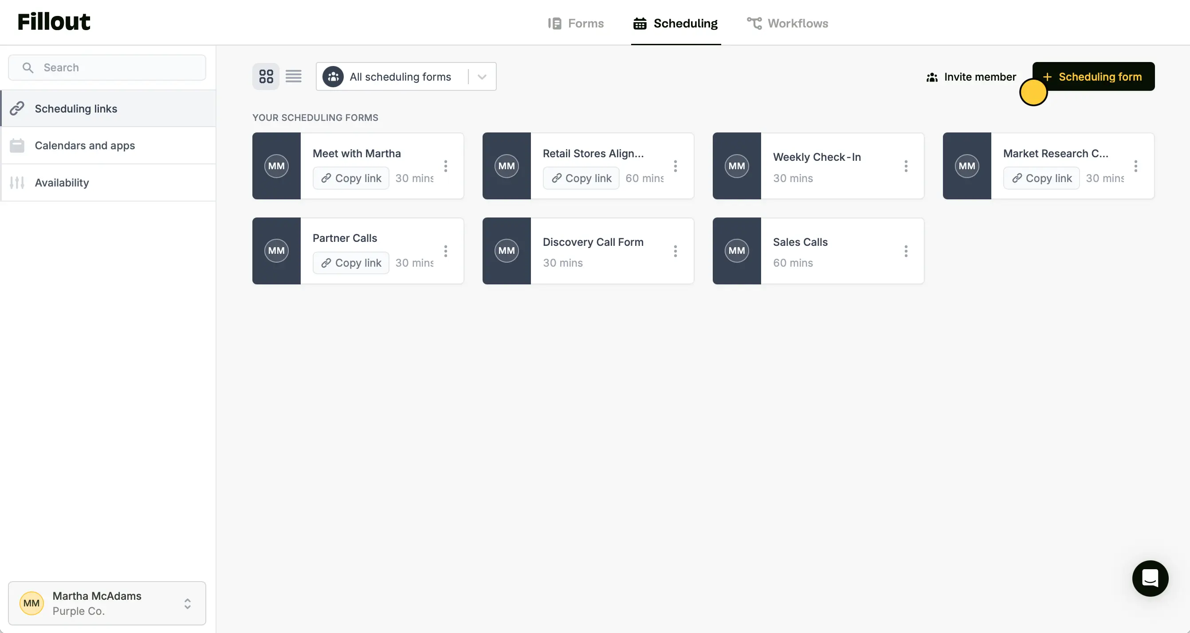Open three-dot menu on Market Research card
This screenshot has width=1190, height=633.
click(1135, 166)
